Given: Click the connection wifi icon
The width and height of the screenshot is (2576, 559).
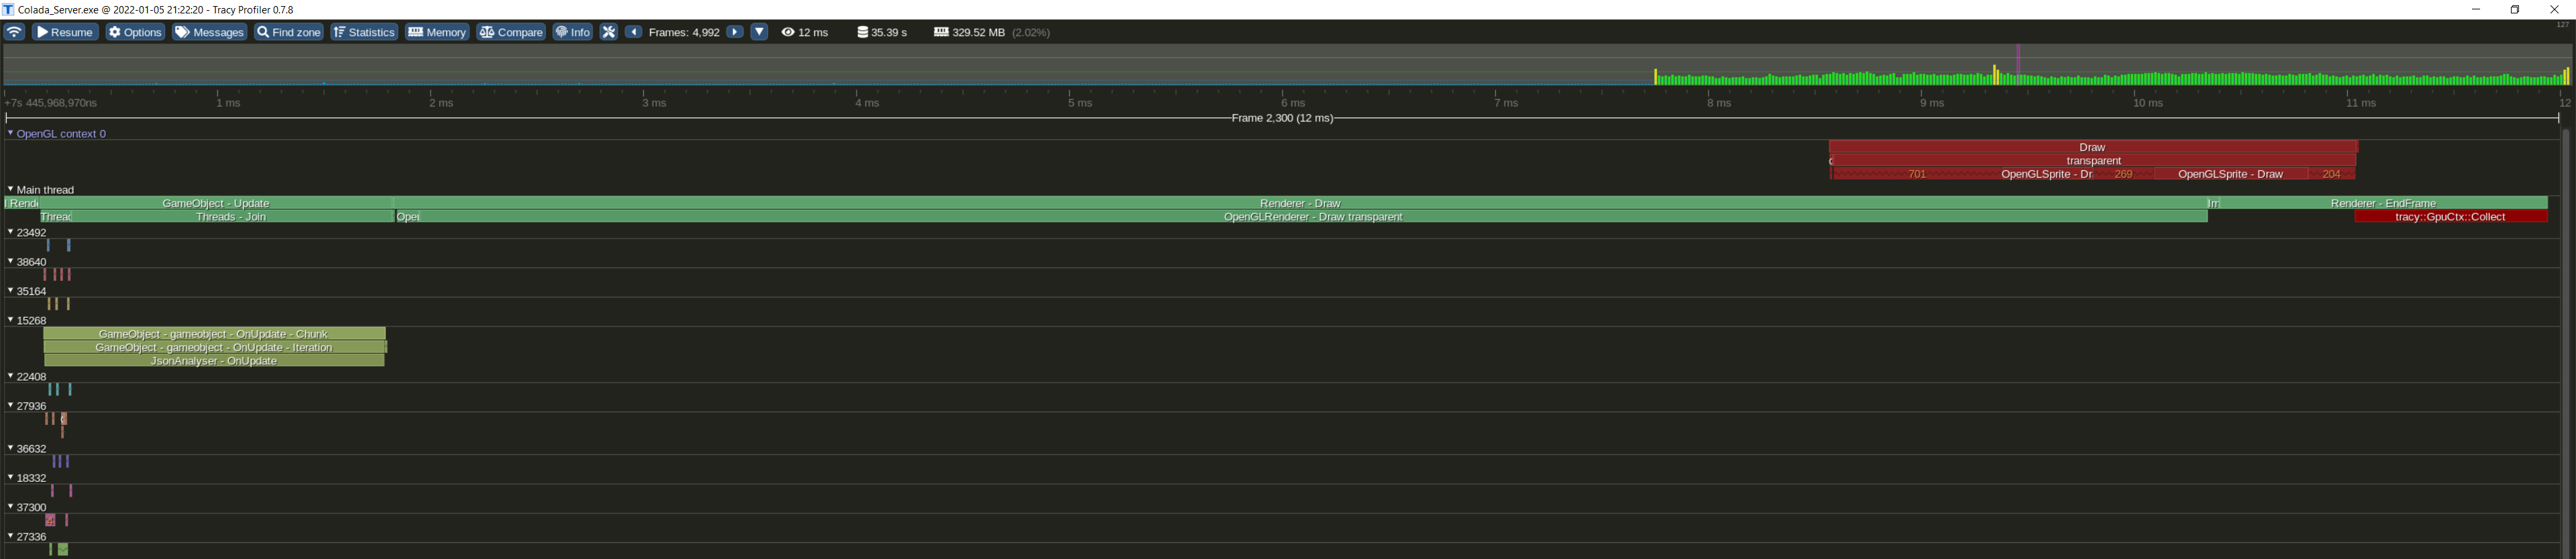Looking at the screenshot, I should click(x=14, y=32).
